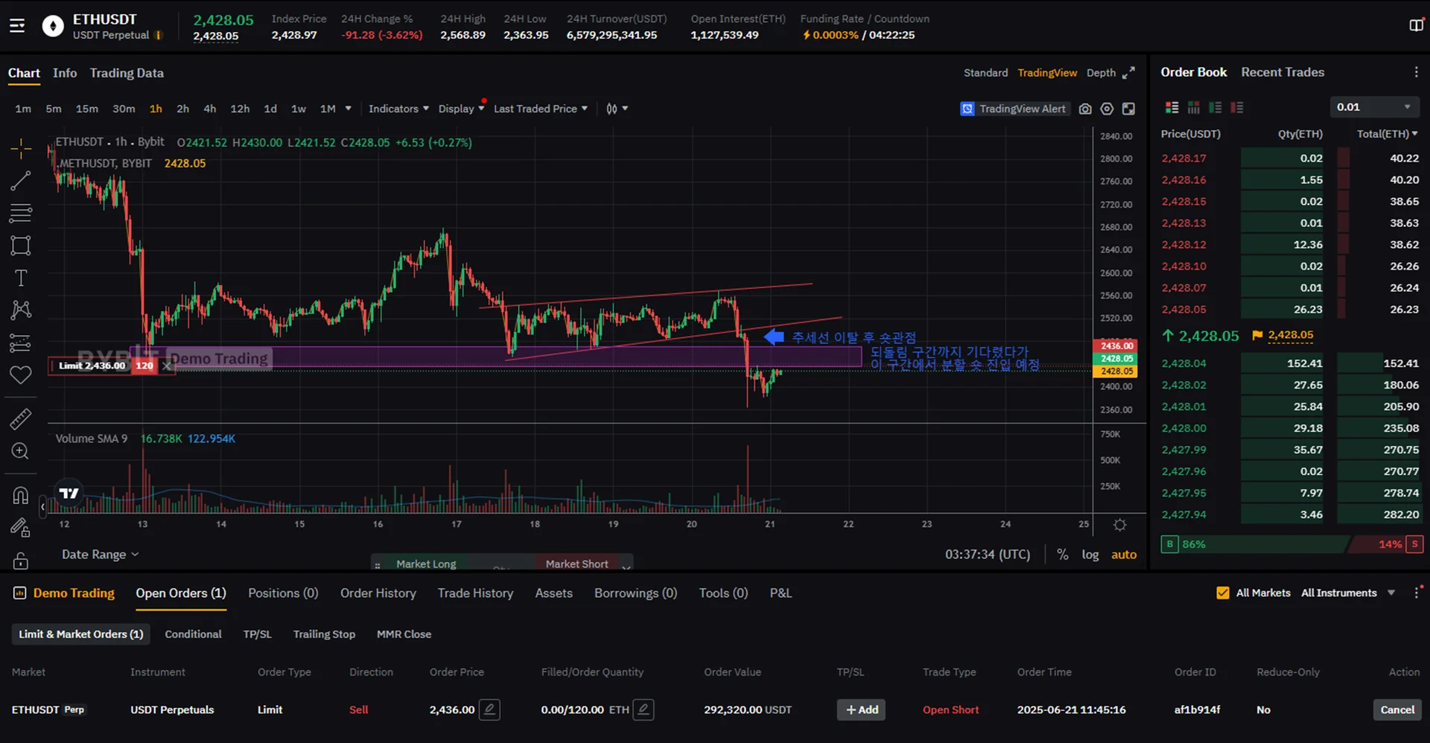Collapse the left drawing toolbar
The height and width of the screenshot is (743, 1430).
tap(42, 507)
